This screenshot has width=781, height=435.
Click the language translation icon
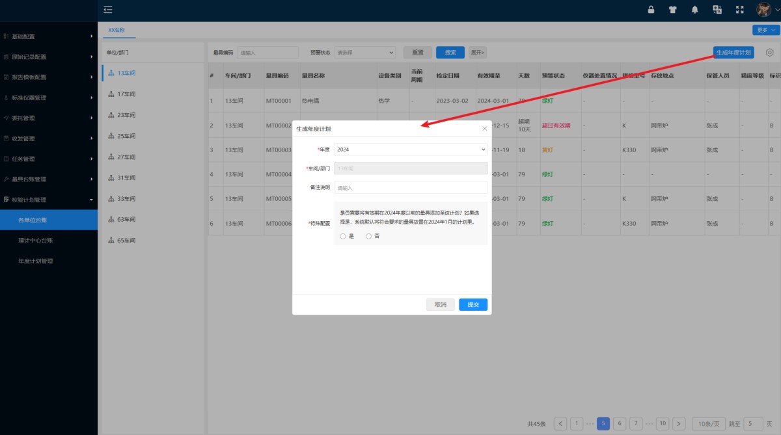point(717,10)
